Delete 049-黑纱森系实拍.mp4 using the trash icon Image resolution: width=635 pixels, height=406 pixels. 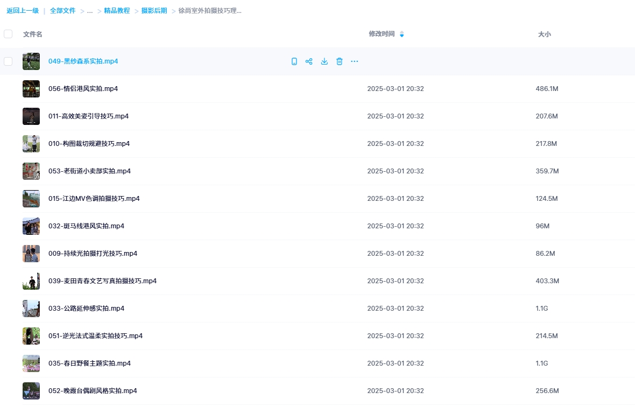click(339, 61)
